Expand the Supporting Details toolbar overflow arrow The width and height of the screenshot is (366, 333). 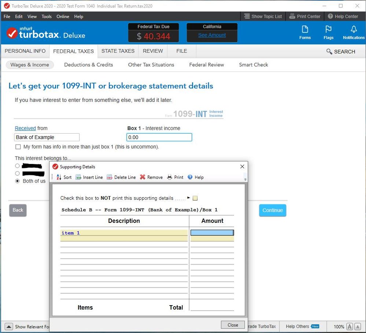(x=245, y=179)
